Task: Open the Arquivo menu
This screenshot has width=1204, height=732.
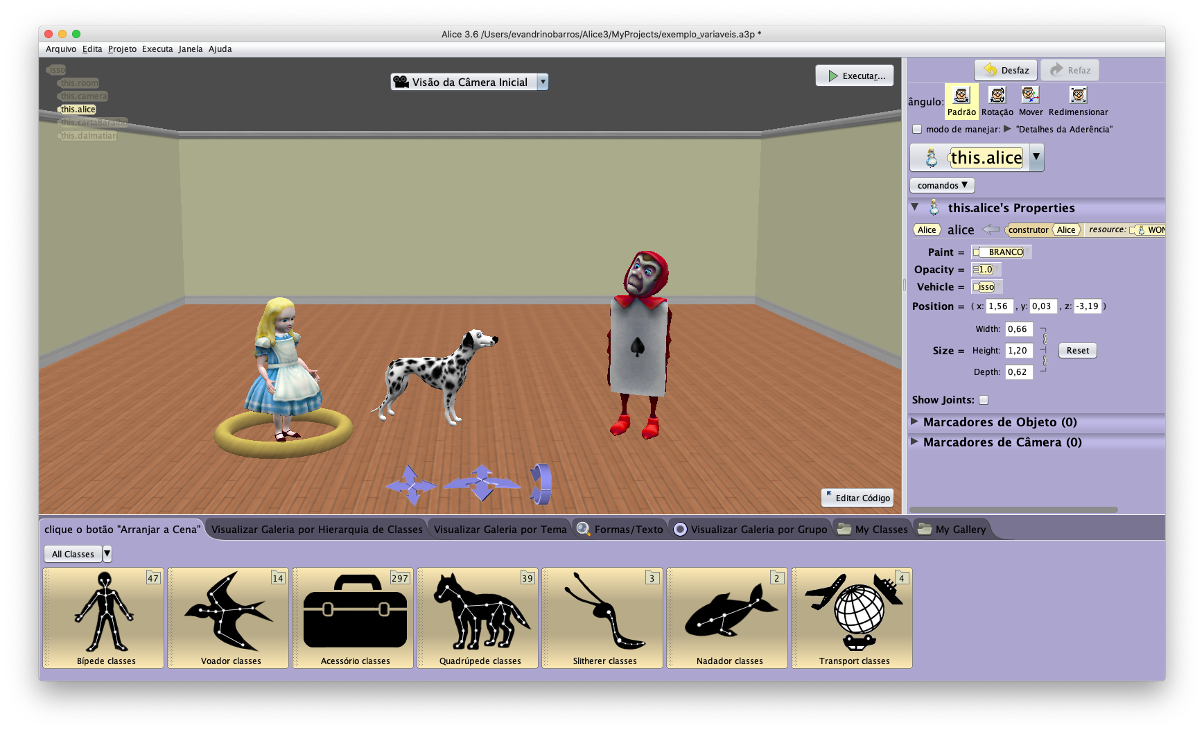Action: (x=61, y=49)
